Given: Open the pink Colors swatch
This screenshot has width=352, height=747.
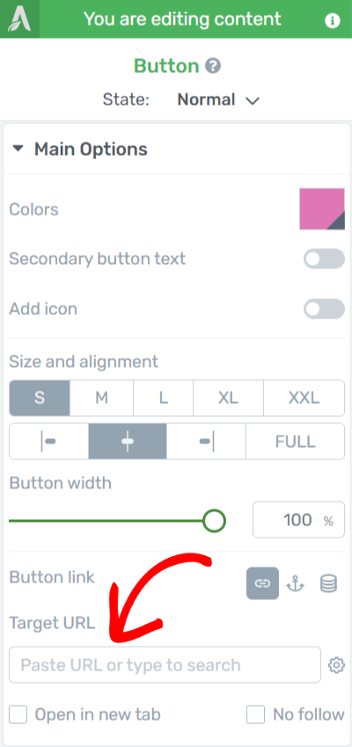Looking at the screenshot, I should [x=322, y=209].
